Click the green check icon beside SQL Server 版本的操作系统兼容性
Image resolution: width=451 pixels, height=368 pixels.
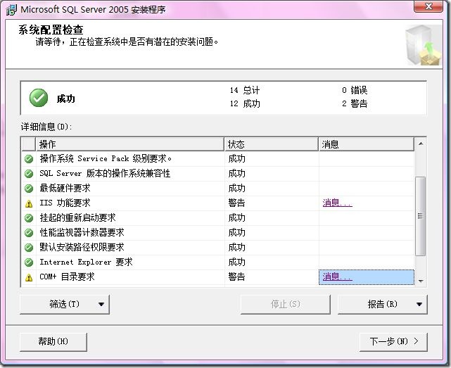(29, 174)
